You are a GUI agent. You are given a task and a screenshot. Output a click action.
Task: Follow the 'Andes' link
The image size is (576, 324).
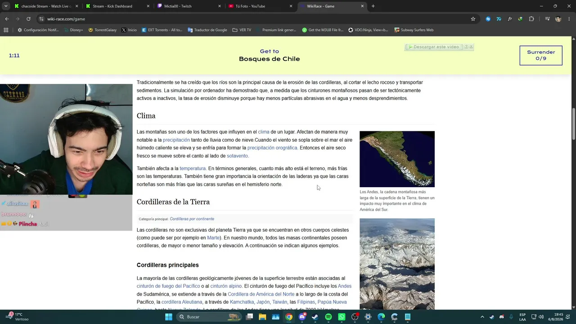pyautogui.click(x=345, y=286)
